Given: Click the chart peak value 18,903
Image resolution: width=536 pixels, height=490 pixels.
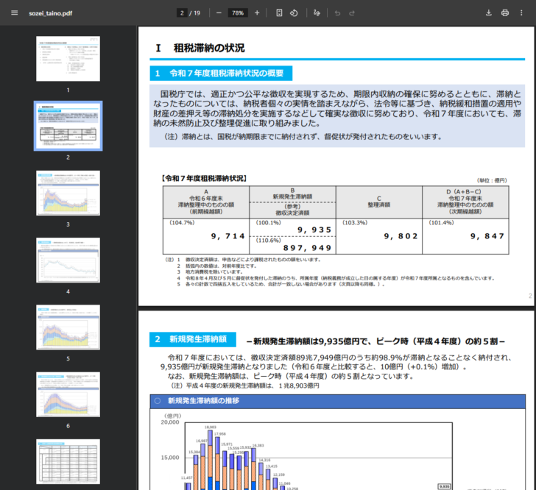Looking at the screenshot, I should point(211,427).
